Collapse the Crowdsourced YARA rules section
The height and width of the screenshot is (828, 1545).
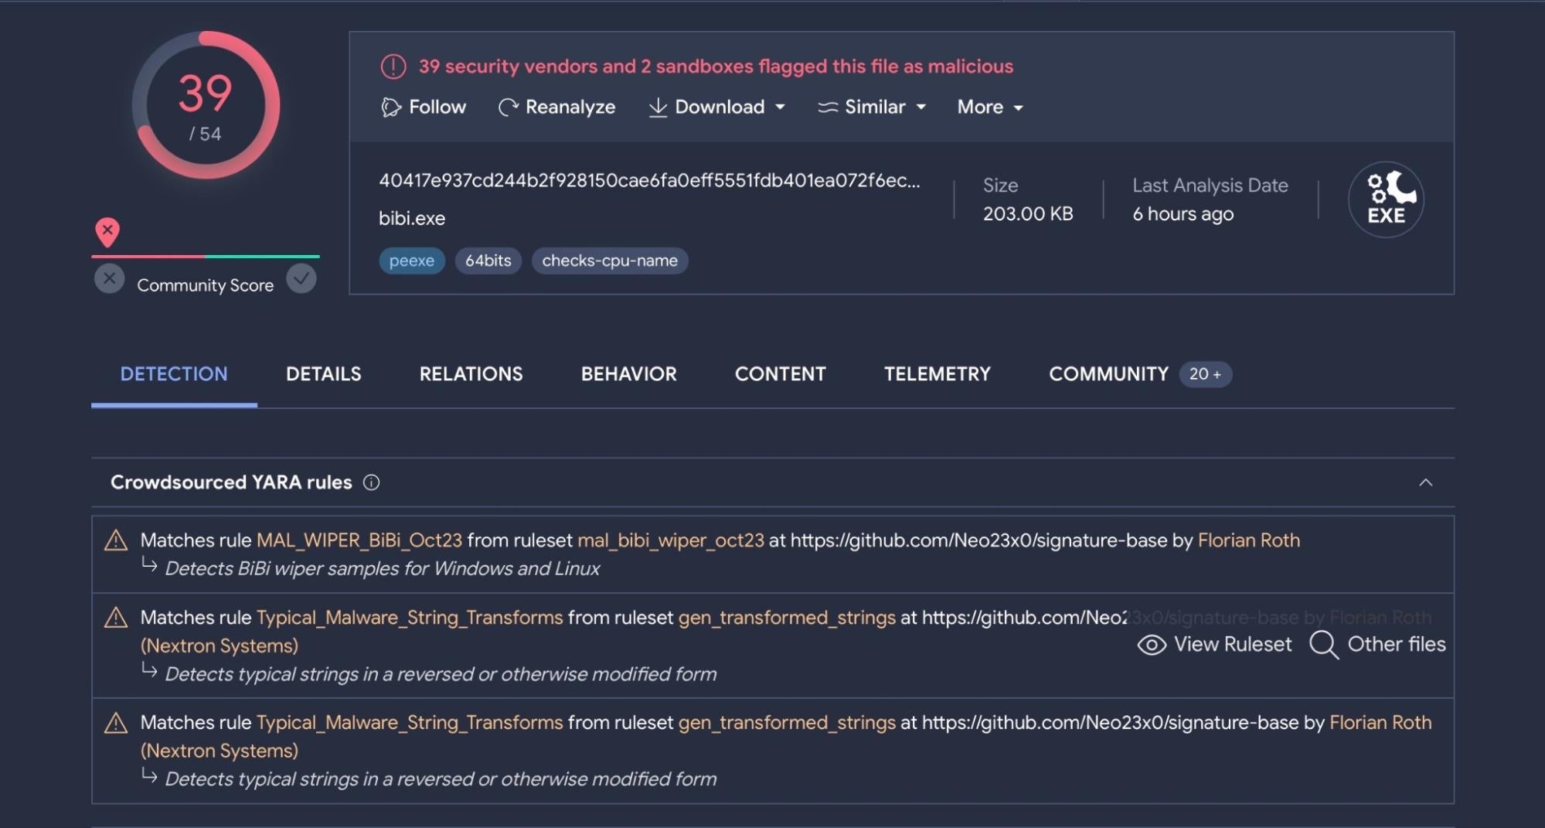1426,482
